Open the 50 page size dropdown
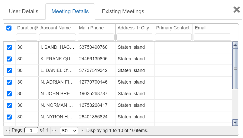Image resolution: width=243 pixels, height=138 pixels. [x=69, y=131]
